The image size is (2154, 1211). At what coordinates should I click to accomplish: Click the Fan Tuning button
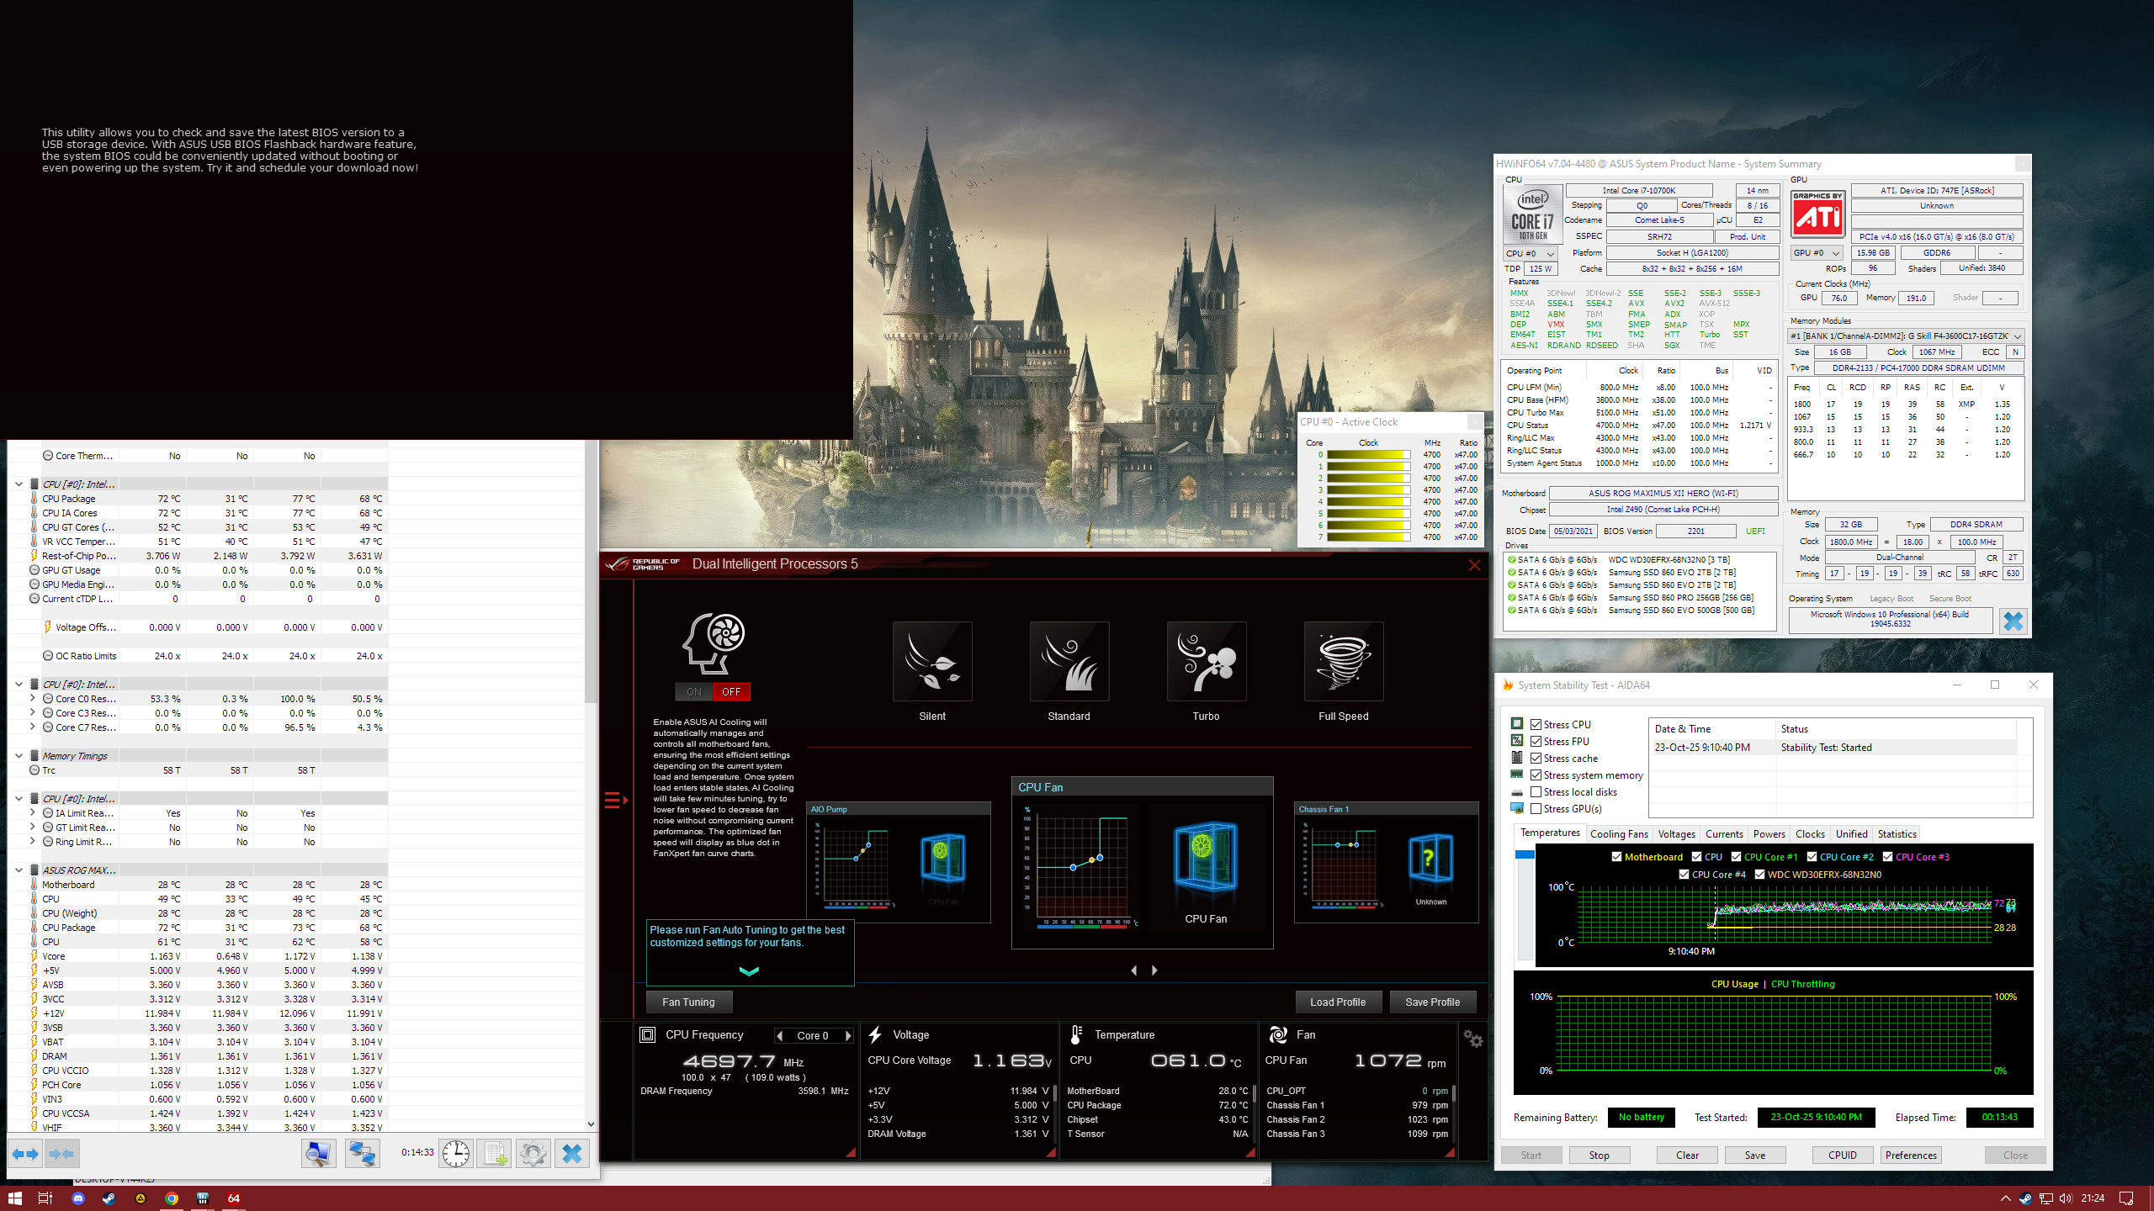[688, 1002]
